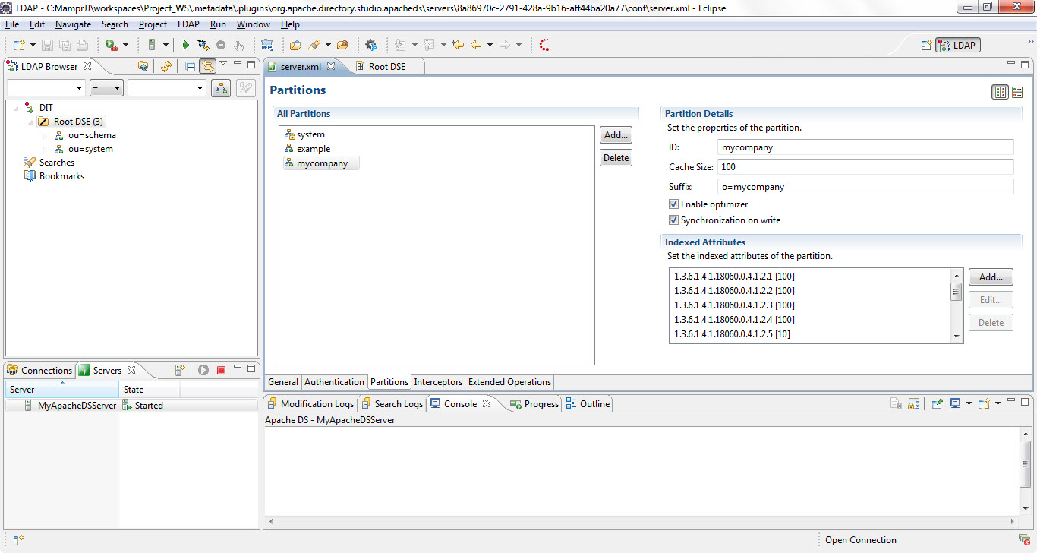Screen dimensions: 1037x553
Task: Click the Cache Size input field
Action: [x=865, y=167]
